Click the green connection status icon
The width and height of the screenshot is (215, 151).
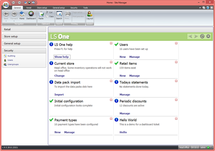pyautogui.click(x=208, y=147)
